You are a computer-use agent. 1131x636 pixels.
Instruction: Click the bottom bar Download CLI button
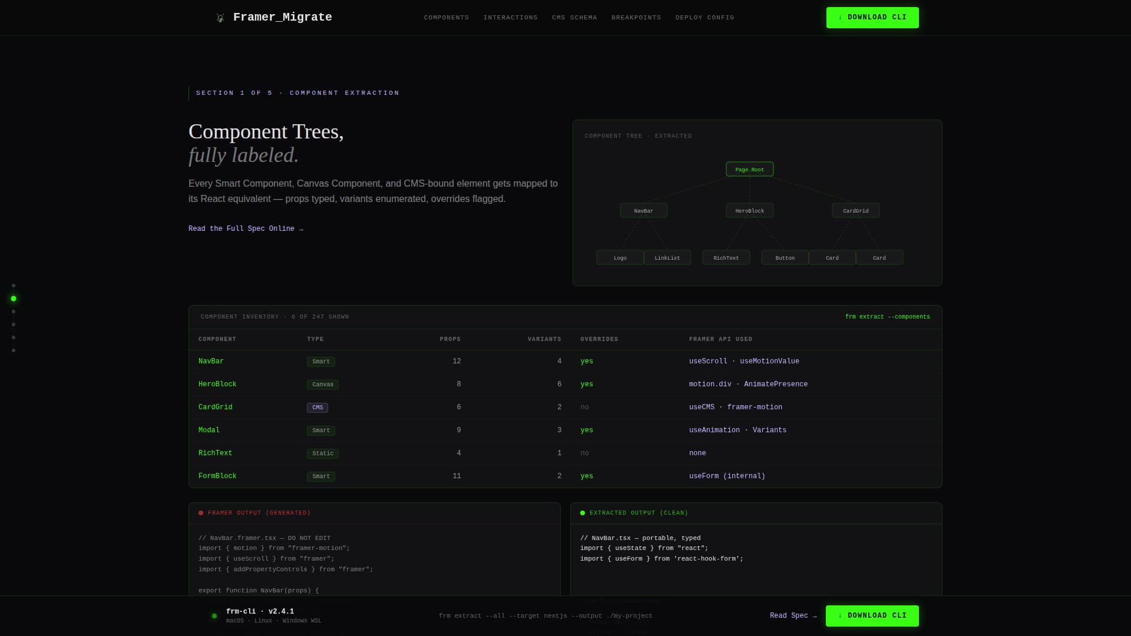[x=872, y=615]
